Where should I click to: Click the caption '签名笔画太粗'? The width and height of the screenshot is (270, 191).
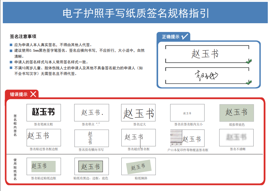[x=43, y=124]
